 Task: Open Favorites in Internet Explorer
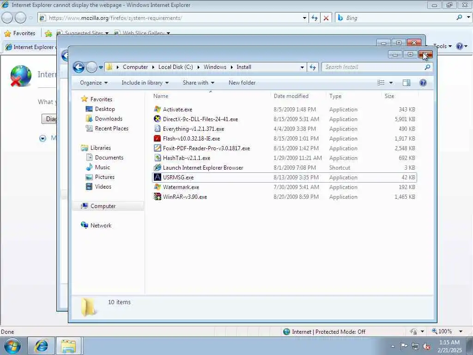pos(19,33)
